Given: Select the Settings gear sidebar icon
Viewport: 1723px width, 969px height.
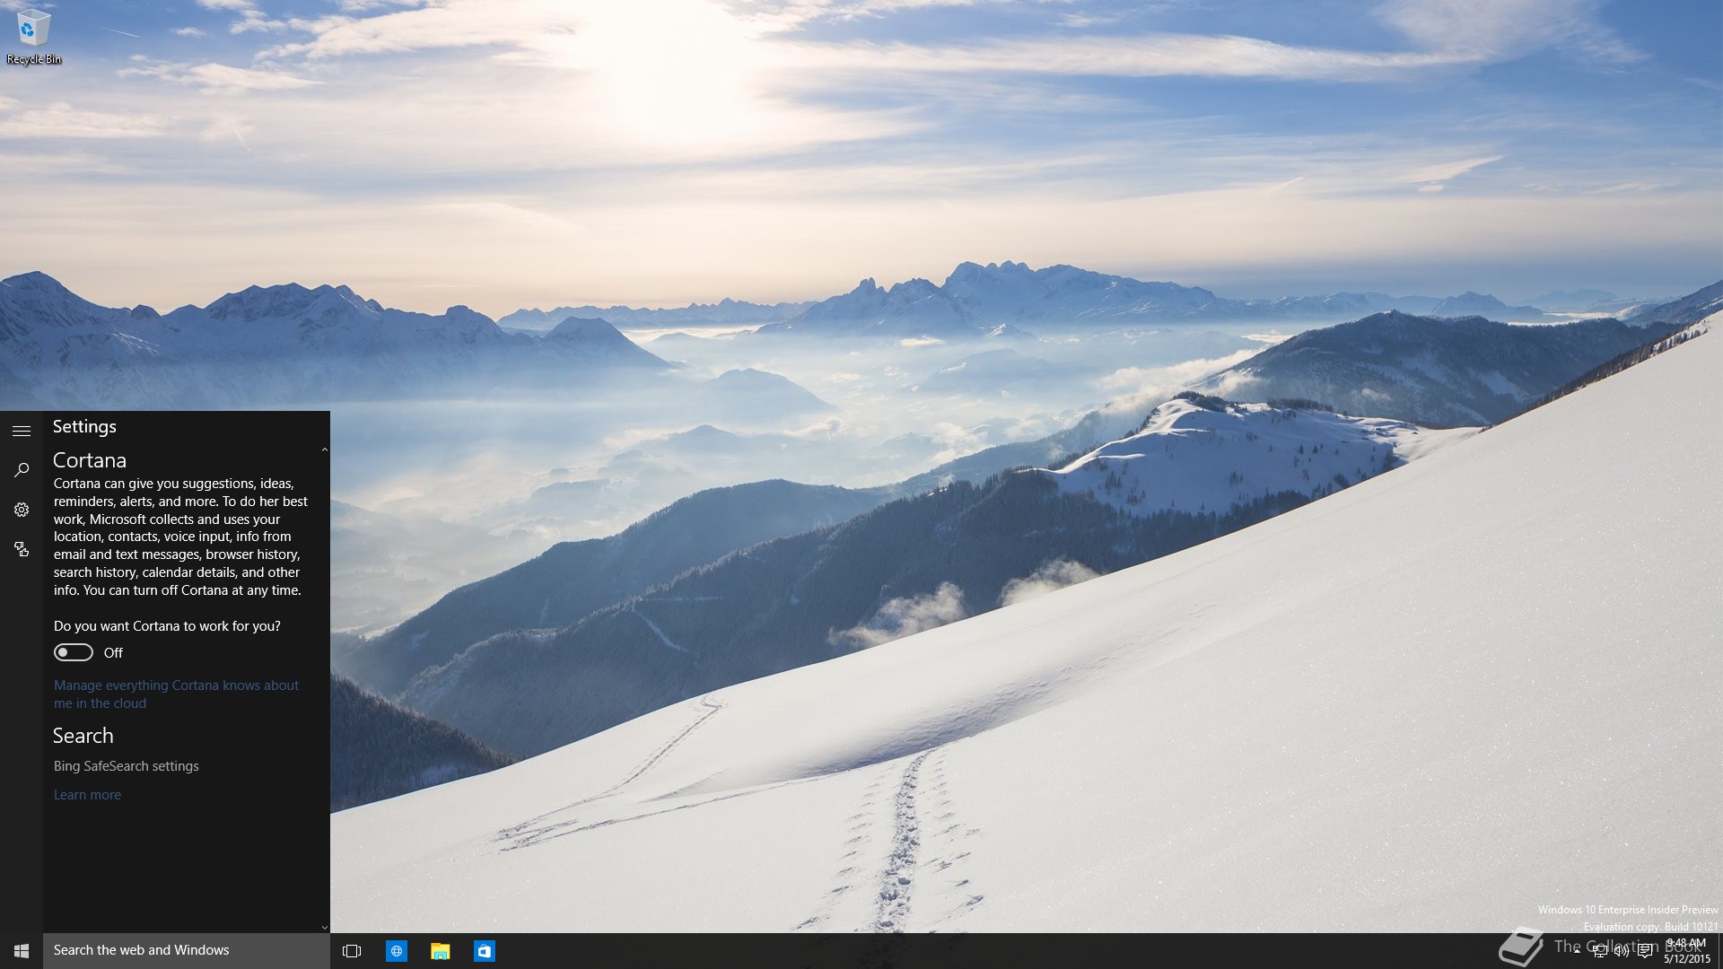Looking at the screenshot, I should pos(22,510).
